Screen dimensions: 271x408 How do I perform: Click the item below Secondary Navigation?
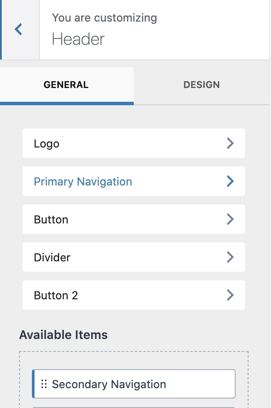[134, 406]
